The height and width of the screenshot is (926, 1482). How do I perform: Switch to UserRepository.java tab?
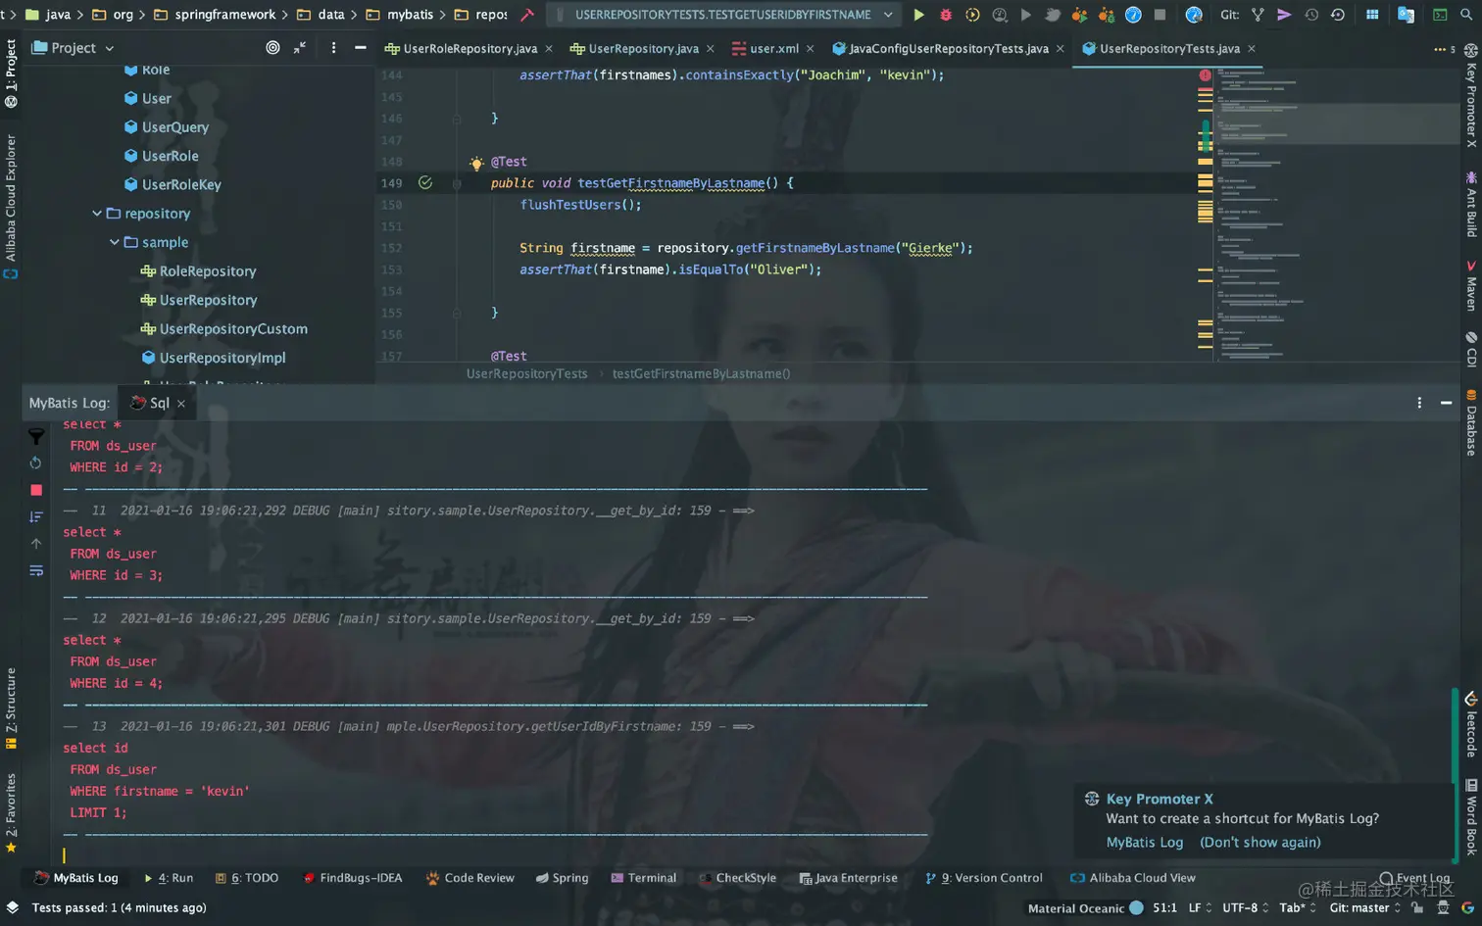click(643, 48)
